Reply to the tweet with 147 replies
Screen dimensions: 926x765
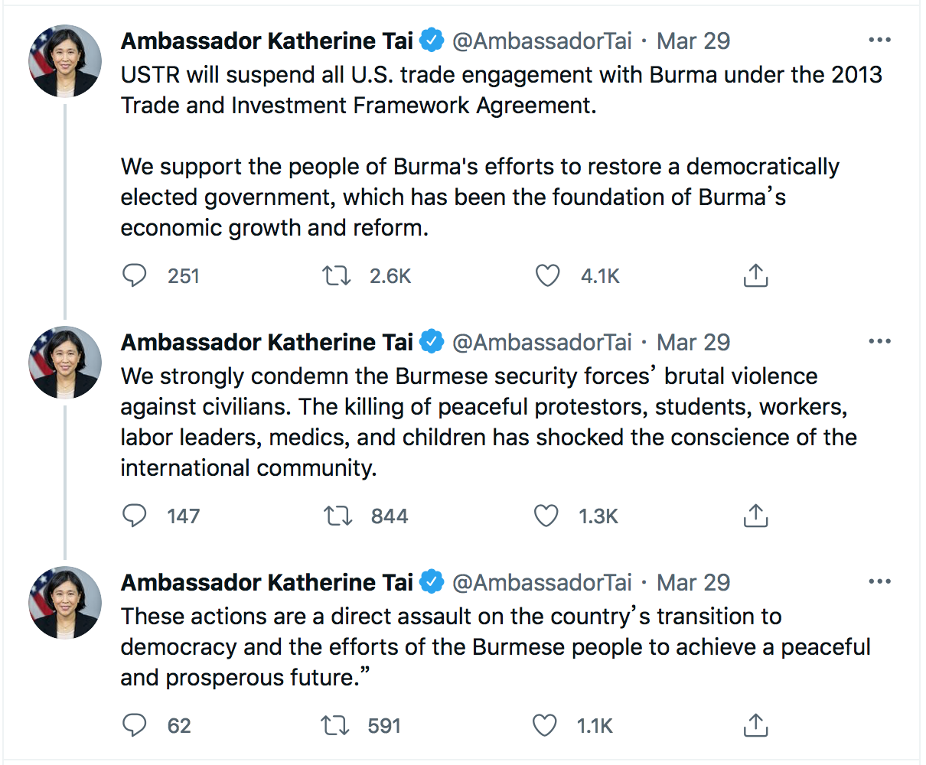(x=135, y=516)
